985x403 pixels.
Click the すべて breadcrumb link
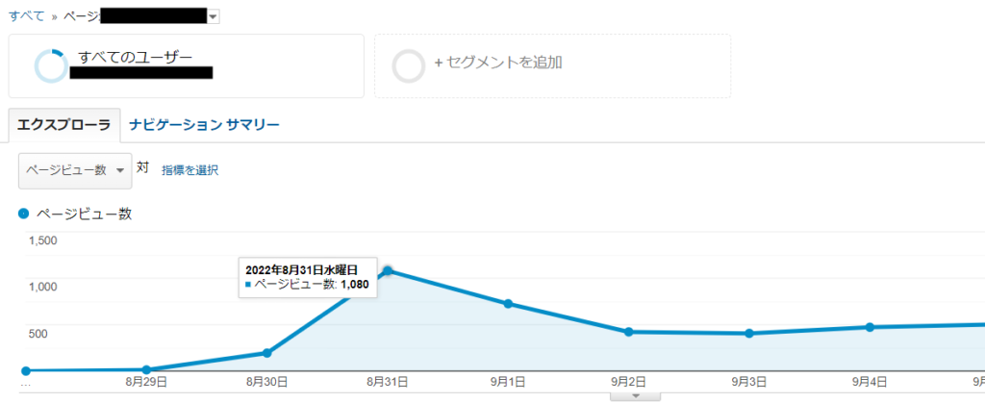(x=27, y=16)
